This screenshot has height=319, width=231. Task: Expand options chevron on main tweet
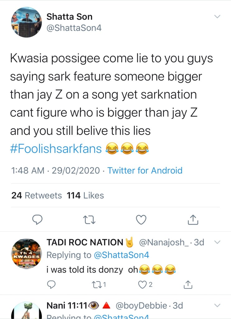[x=217, y=17]
